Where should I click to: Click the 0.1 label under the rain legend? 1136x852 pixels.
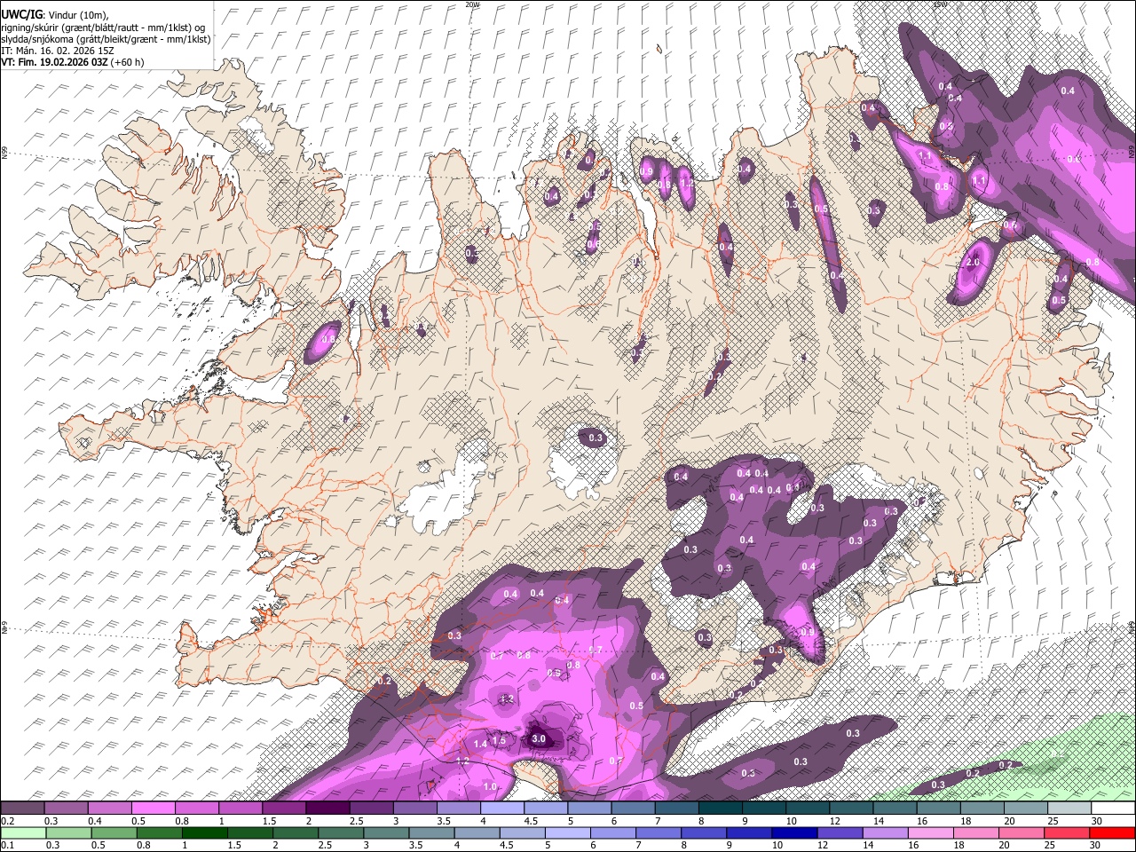click(x=7, y=846)
